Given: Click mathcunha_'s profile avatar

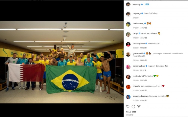Looking at the screenshot, I should (x=128, y=24).
